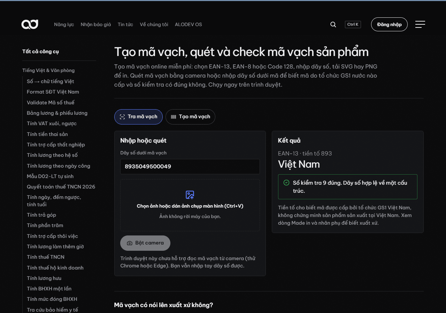Open the Tính lương theo ngày công tool
The image size is (446, 313).
[59, 166]
